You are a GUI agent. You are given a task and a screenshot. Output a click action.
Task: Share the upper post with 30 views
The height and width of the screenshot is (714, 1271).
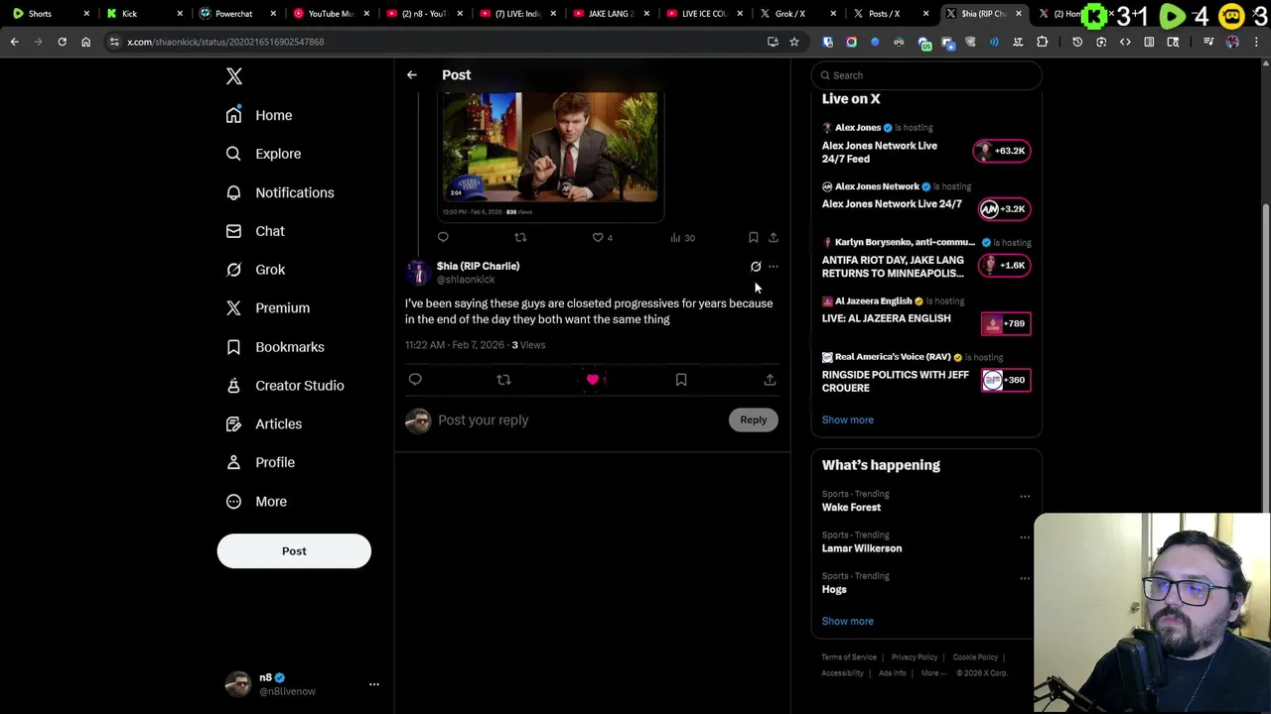pos(774,237)
